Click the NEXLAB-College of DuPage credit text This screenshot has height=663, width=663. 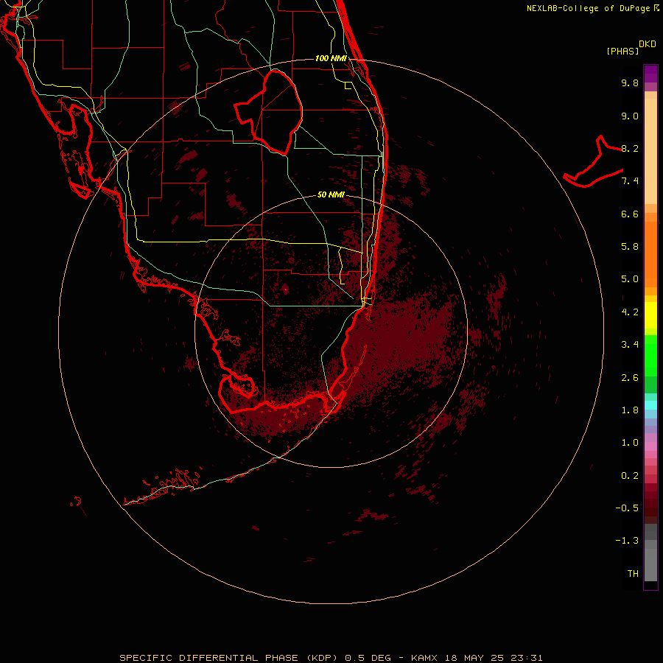tap(592, 8)
